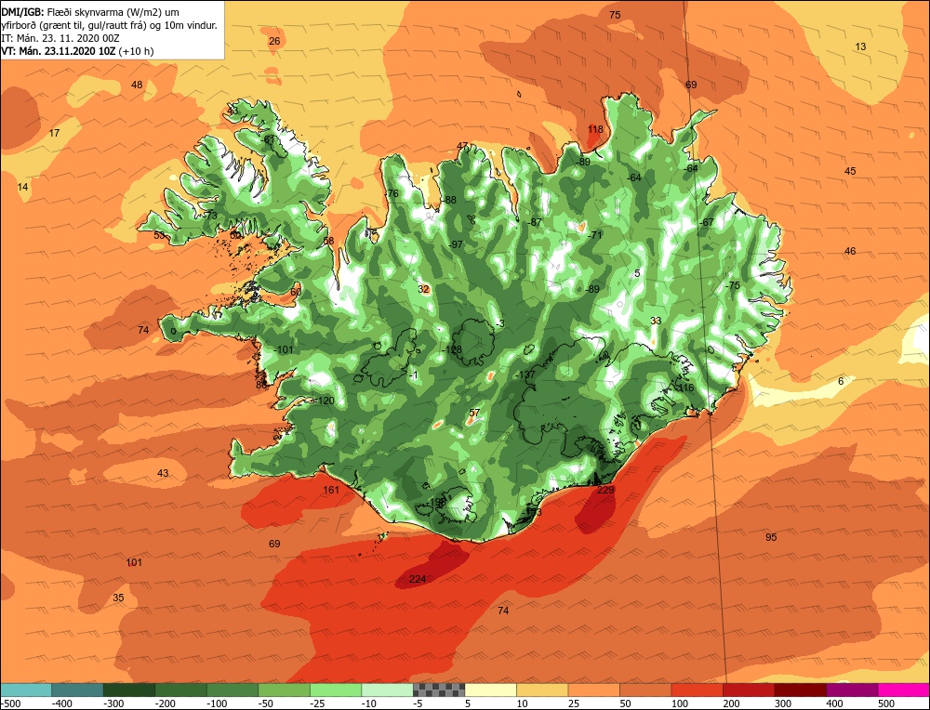
Task: Click the '-500' legend scale label
Action: pos(10,703)
